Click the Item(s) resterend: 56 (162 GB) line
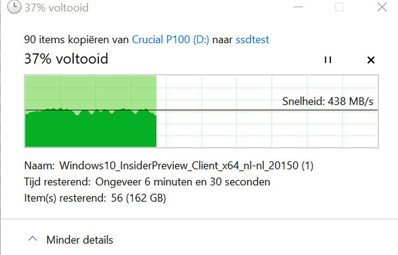398x255 pixels. tap(95, 198)
